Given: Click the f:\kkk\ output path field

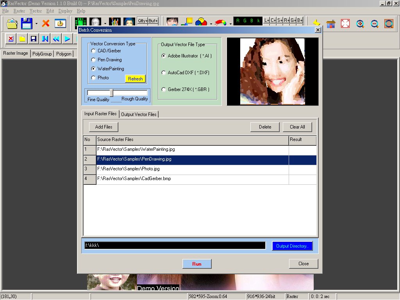Looking at the screenshot, I should [175, 245].
